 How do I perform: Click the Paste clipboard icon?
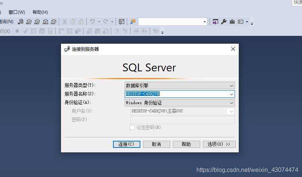(81, 22)
